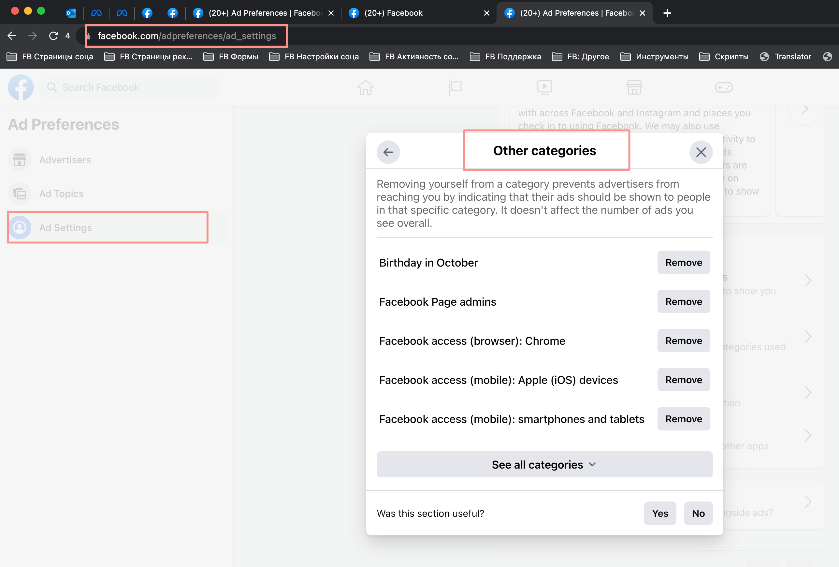The image size is (839, 567).
Task: Click the address bar URL
Action: 187,36
